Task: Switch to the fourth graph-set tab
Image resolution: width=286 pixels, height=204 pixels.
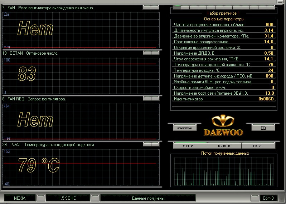Action: coord(203,8)
